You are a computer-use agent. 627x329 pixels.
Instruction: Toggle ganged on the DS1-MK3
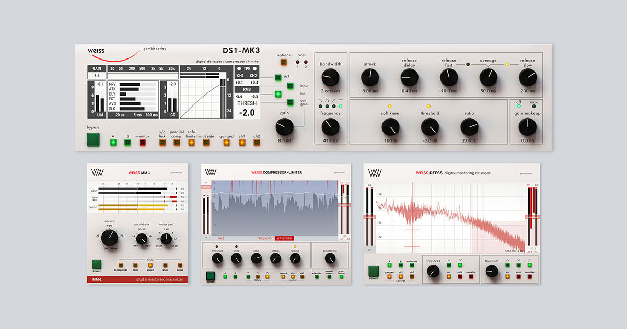click(227, 142)
